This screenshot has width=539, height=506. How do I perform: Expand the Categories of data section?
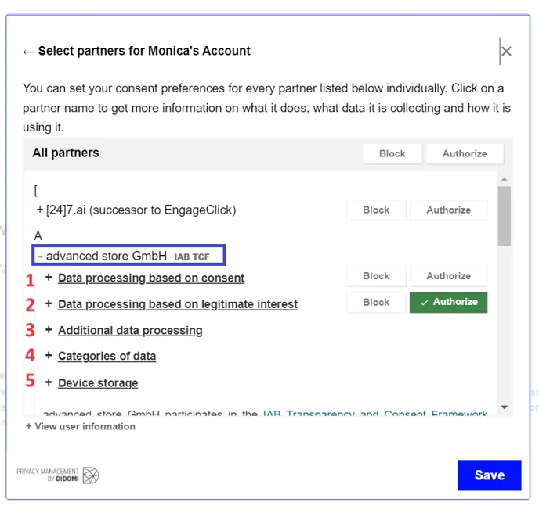click(x=107, y=356)
